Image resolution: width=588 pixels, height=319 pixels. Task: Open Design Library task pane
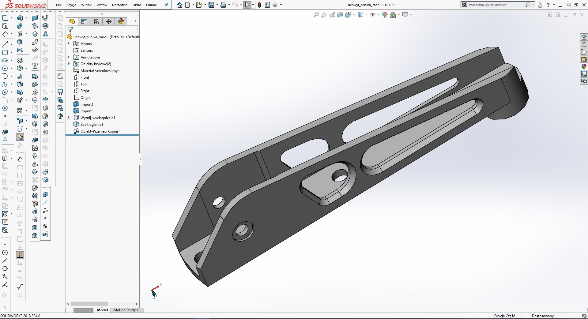click(584, 44)
